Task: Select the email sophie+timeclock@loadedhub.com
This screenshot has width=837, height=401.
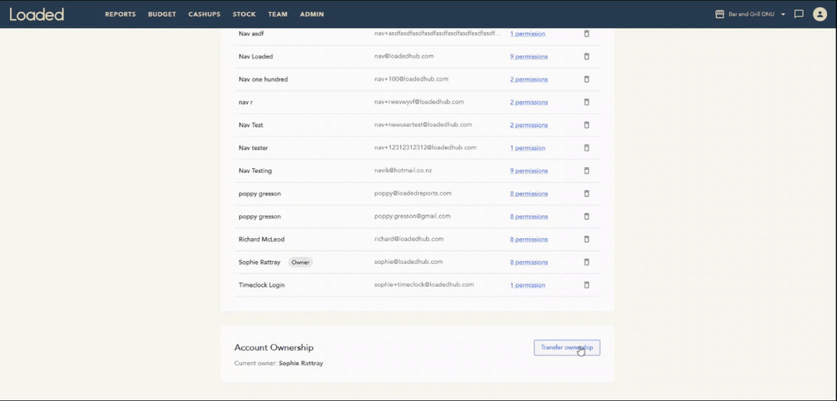Action: tap(424, 285)
